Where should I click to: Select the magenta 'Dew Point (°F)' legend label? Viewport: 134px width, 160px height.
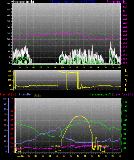click(123, 94)
